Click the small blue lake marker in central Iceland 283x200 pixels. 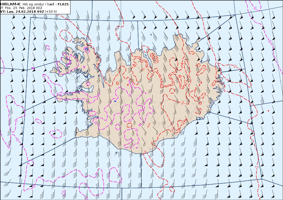pos(115,101)
